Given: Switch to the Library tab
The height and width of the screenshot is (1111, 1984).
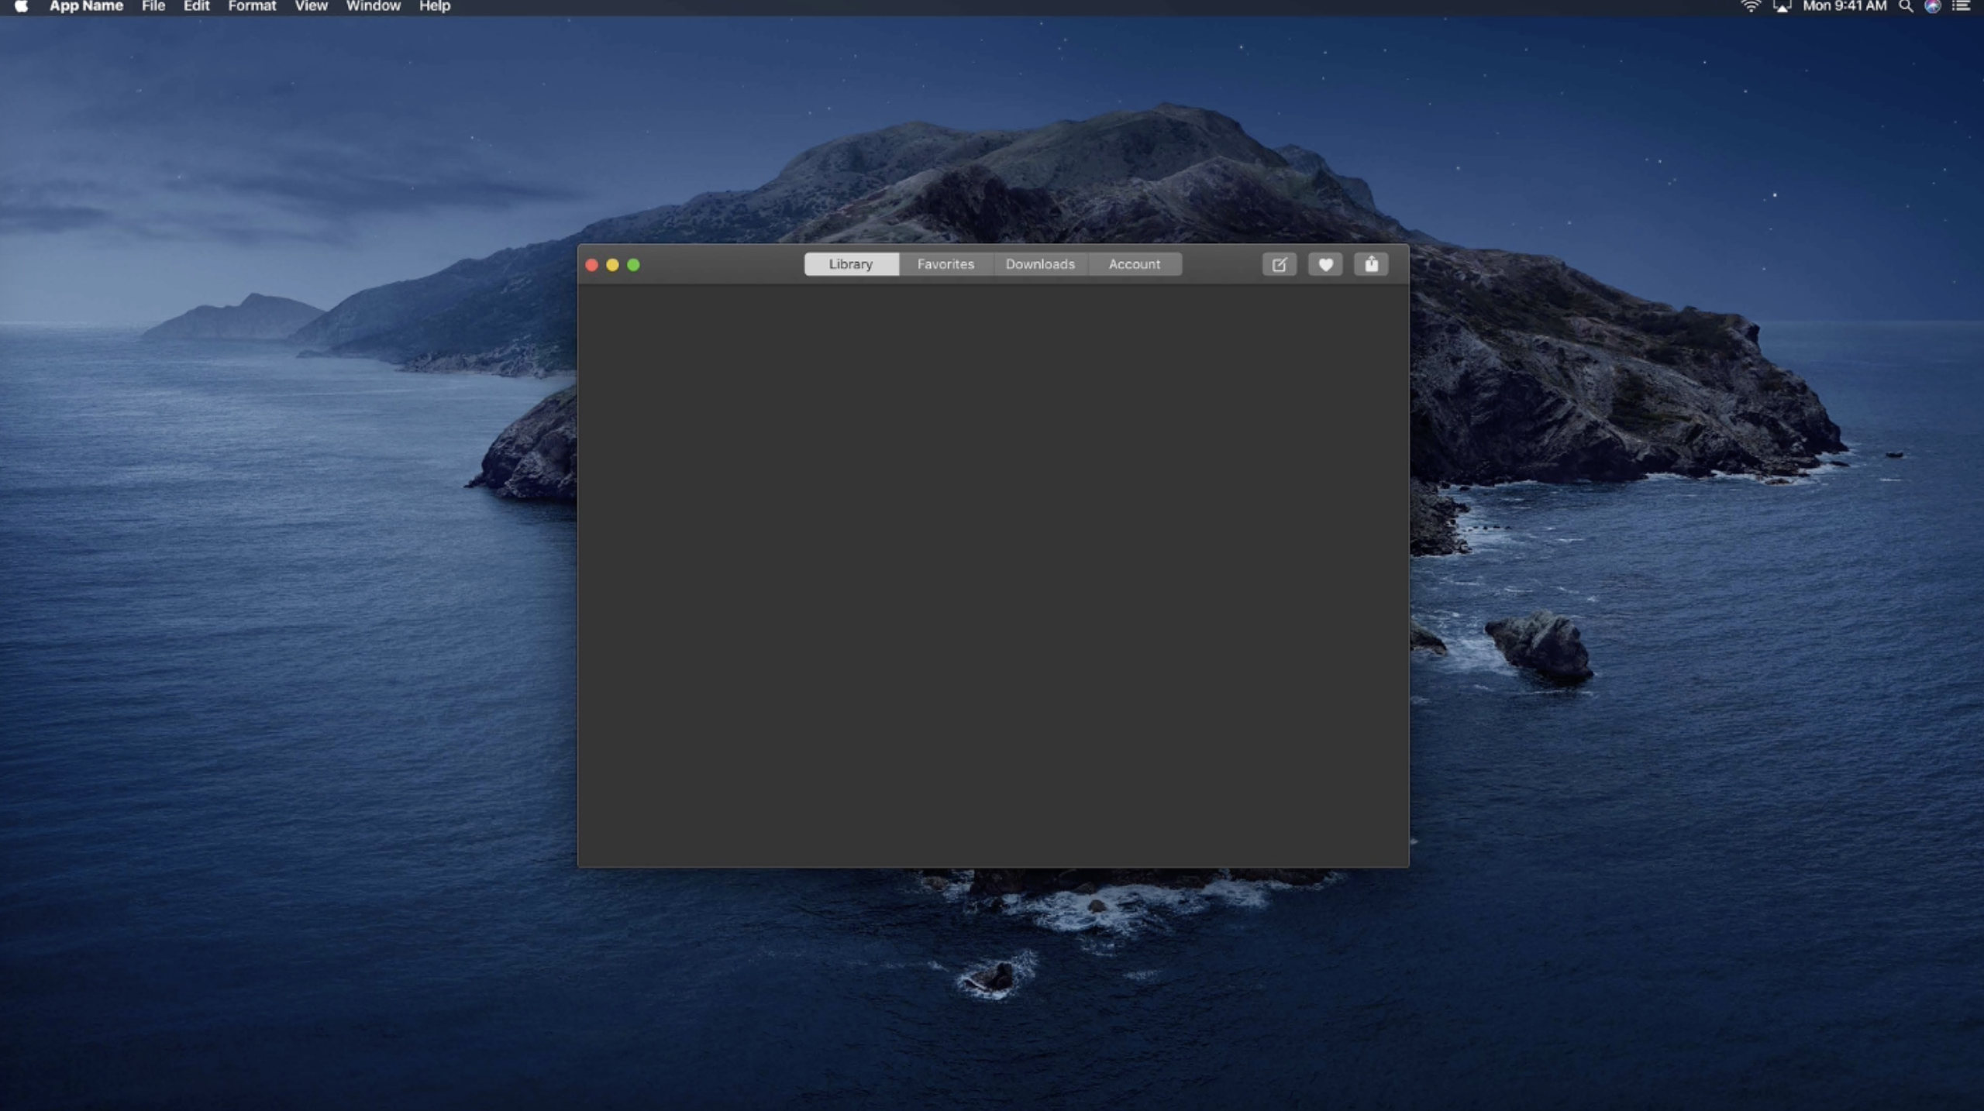Looking at the screenshot, I should pyautogui.click(x=851, y=264).
